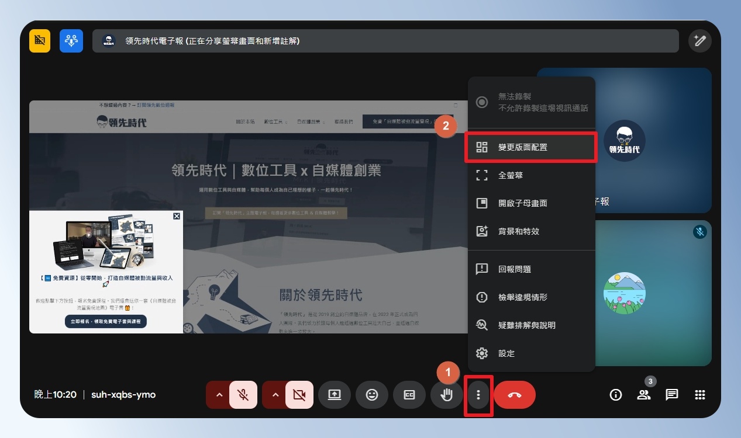Show meeting details info icon
741x438 pixels.
tap(615, 395)
